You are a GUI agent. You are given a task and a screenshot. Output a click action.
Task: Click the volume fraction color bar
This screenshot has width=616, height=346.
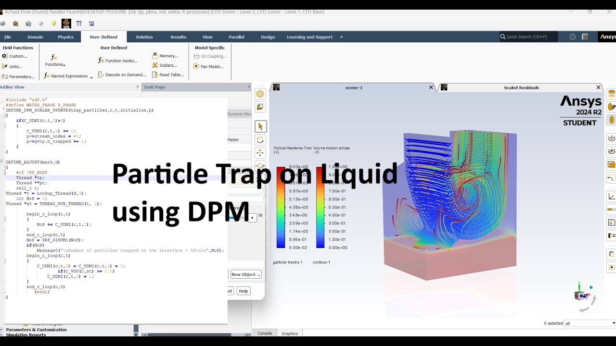321,207
